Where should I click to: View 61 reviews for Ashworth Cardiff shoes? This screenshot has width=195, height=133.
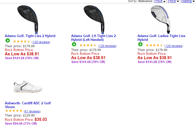tap(32, 111)
